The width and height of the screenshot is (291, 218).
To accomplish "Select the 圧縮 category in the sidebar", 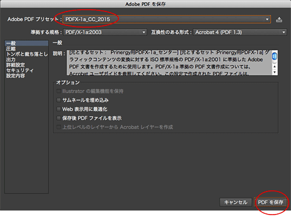I will tap(27, 48).
